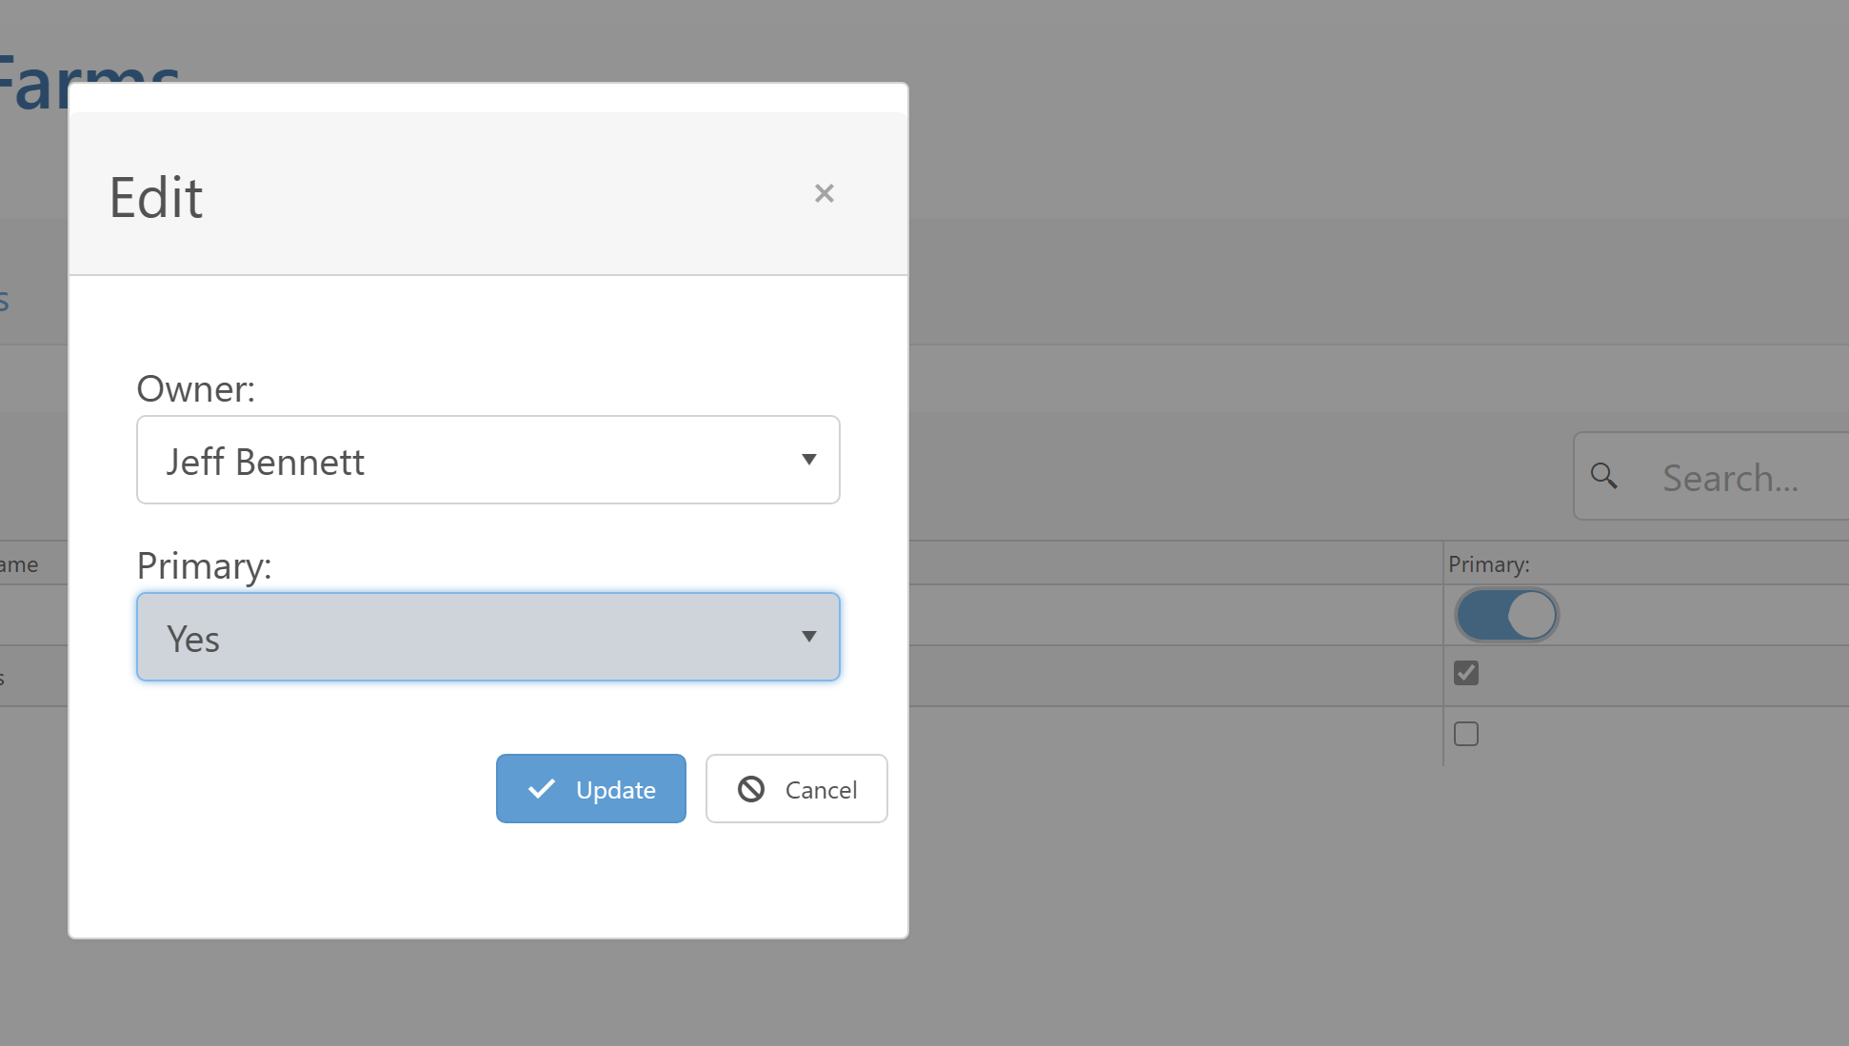The height and width of the screenshot is (1046, 1849).
Task: Check the empty Primary checkbox
Action: pos(1466,735)
